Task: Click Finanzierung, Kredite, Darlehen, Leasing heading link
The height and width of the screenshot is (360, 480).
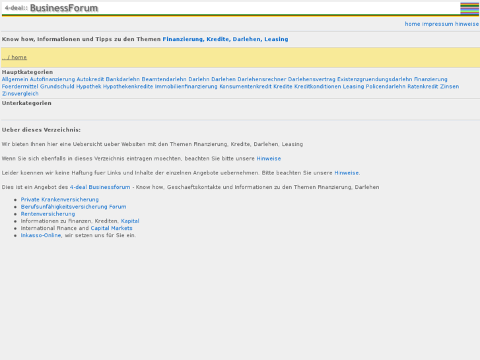Action: tap(225, 39)
